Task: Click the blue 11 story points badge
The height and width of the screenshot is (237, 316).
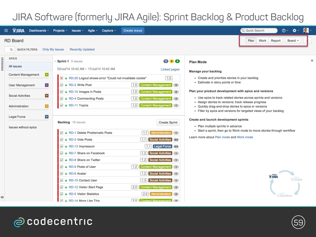Action: click(166, 61)
